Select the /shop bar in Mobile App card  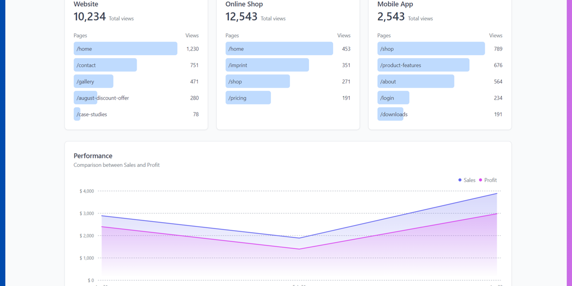[431, 48]
